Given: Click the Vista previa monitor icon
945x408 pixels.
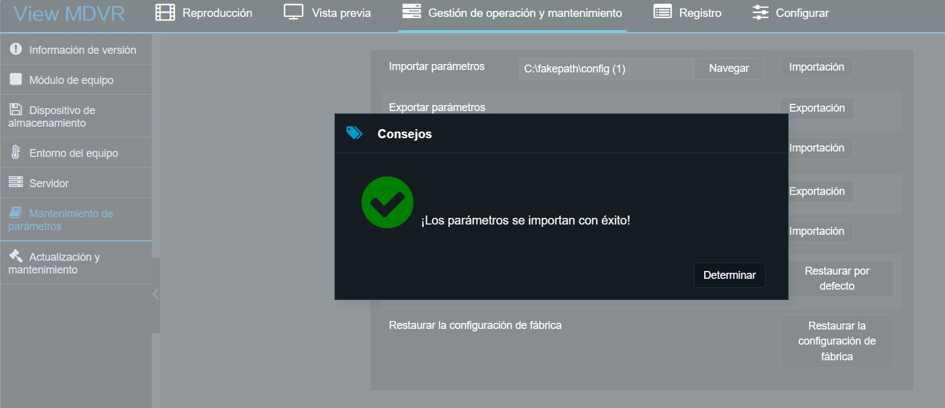Looking at the screenshot, I should pyautogui.click(x=293, y=11).
